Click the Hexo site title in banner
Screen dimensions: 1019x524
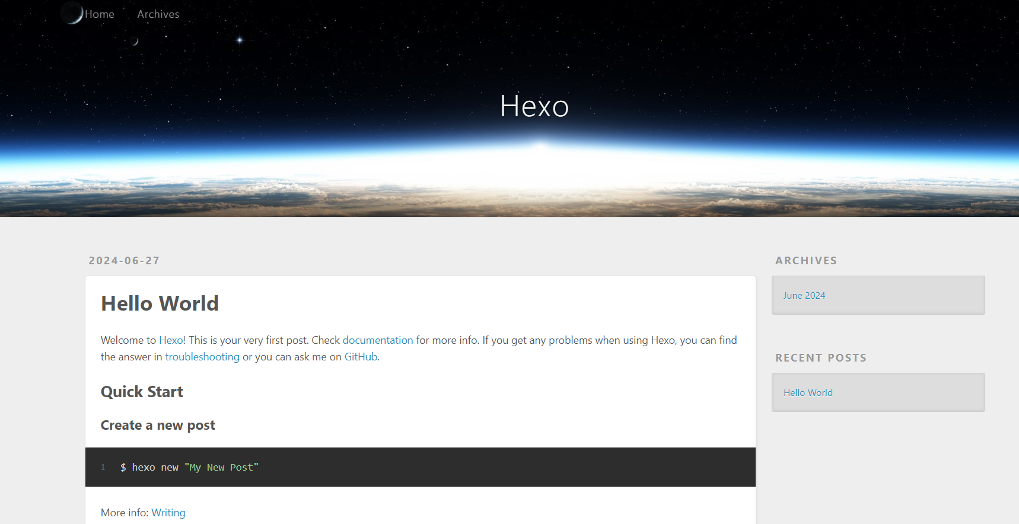click(x=534, y=107)
